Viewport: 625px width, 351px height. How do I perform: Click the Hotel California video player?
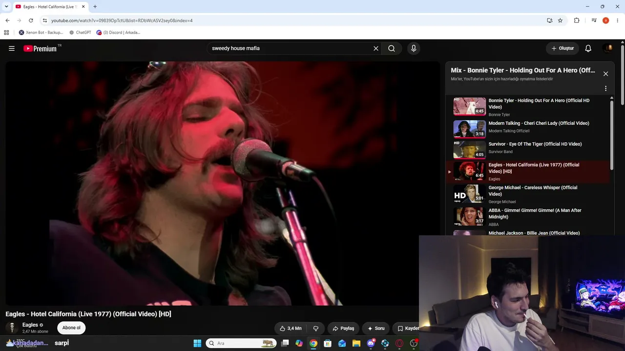[x=223, y=183]
